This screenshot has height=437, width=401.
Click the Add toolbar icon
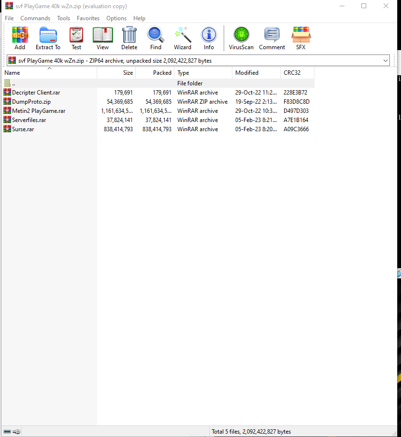(20, 35)
